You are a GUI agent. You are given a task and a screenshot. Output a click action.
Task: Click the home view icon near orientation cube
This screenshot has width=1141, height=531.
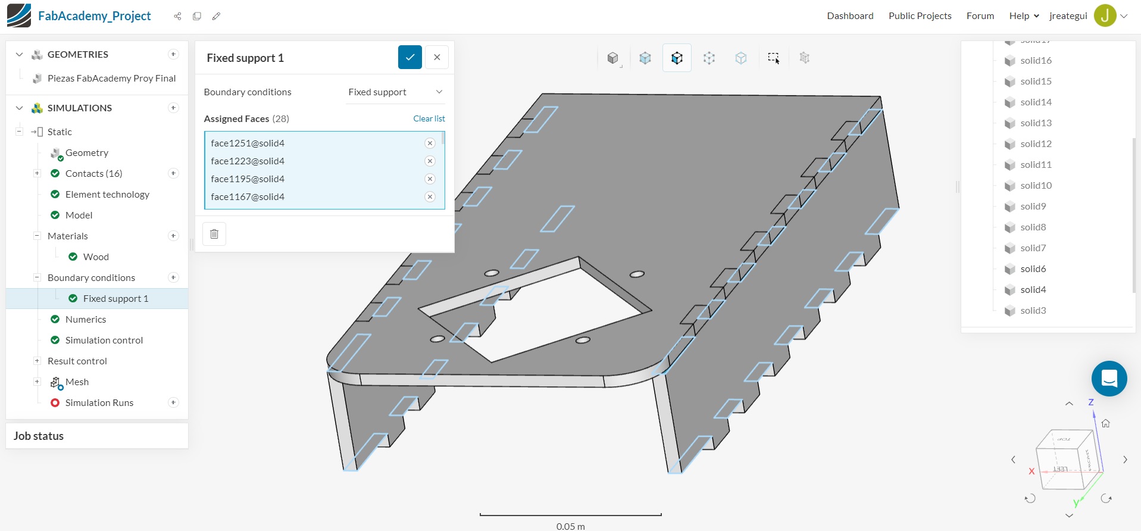1105,423
